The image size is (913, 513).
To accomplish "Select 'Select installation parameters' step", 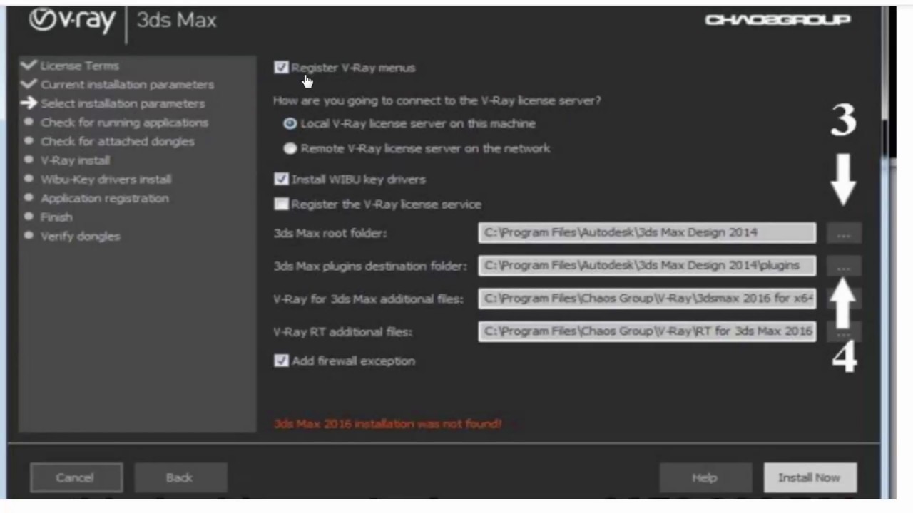I will pyautogui.click(x=123, y=104).
